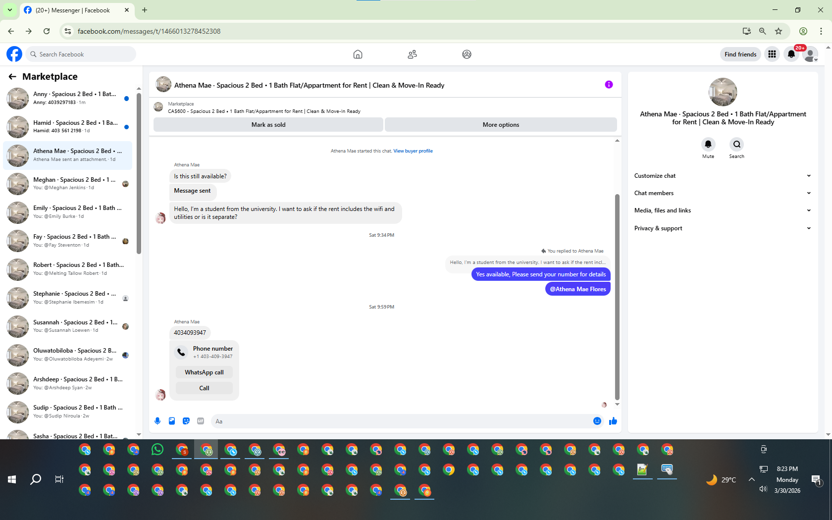Click More options button

[501, 125]
